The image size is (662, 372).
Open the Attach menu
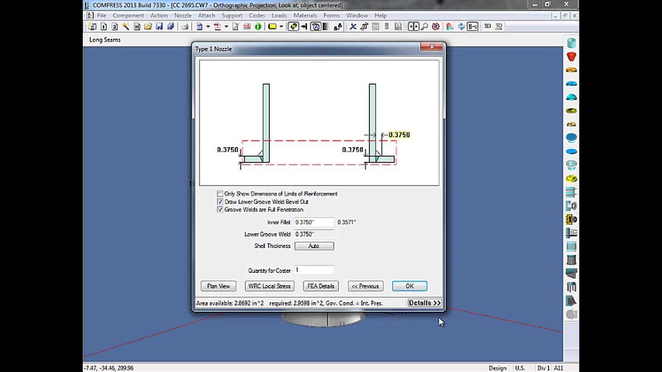click(206, 16)
